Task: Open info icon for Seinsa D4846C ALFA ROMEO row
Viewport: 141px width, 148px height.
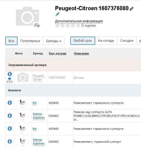Action: click(x=10, y=116)
